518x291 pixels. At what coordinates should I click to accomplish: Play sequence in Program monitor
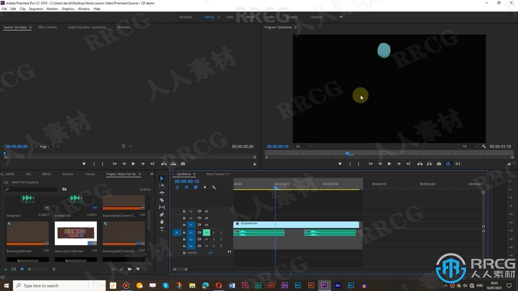click(x=389, y=164)
